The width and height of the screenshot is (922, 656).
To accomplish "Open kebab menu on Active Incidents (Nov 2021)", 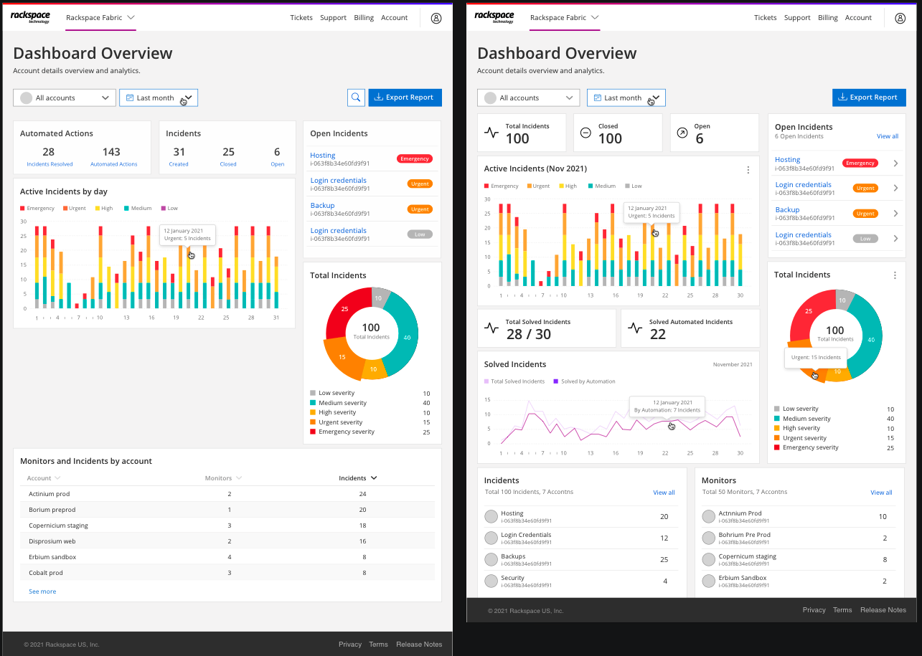I will 748,170.
